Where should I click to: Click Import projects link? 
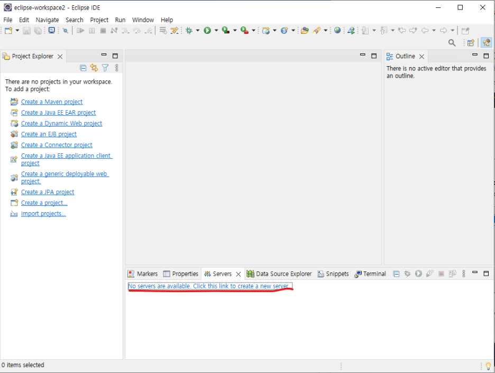[43, 214]
